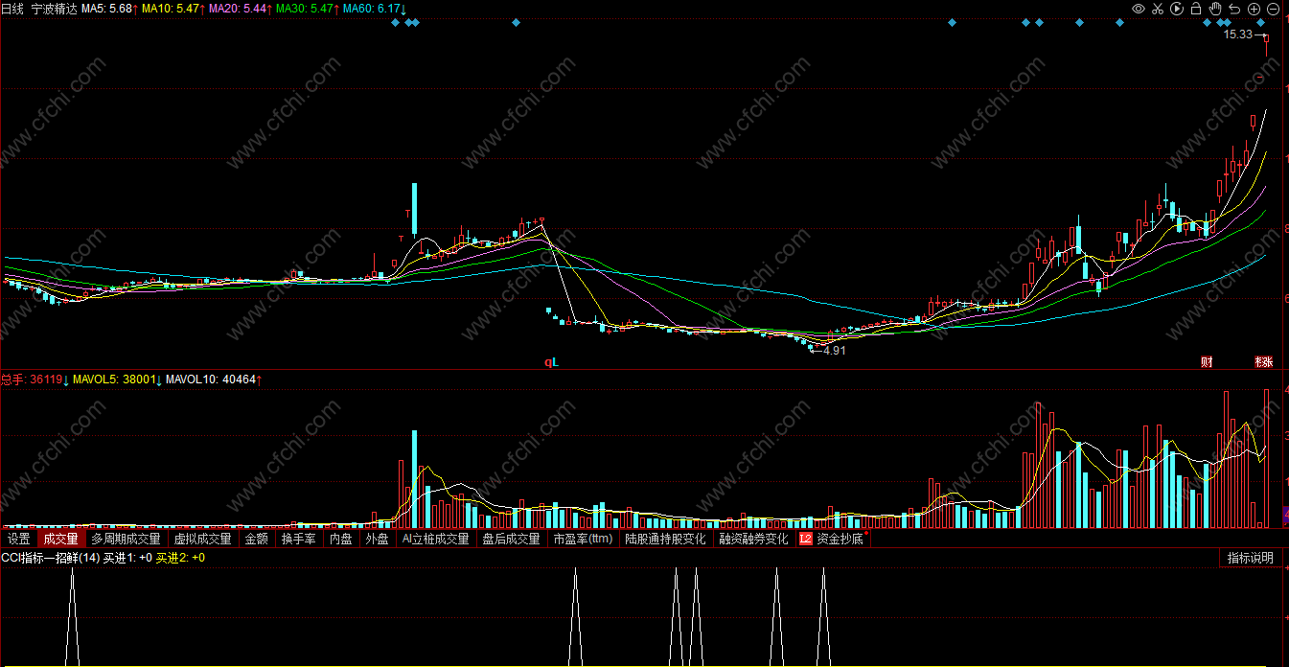Click the stock name 宁波精达

tap(54, 9)
